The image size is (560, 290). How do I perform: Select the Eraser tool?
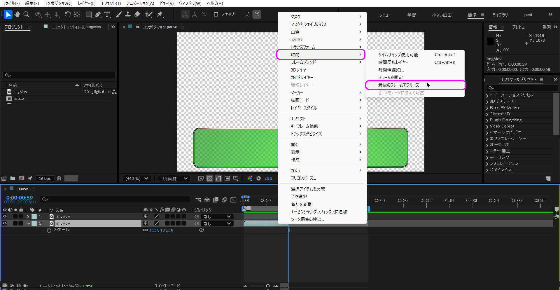click(137, 14)
